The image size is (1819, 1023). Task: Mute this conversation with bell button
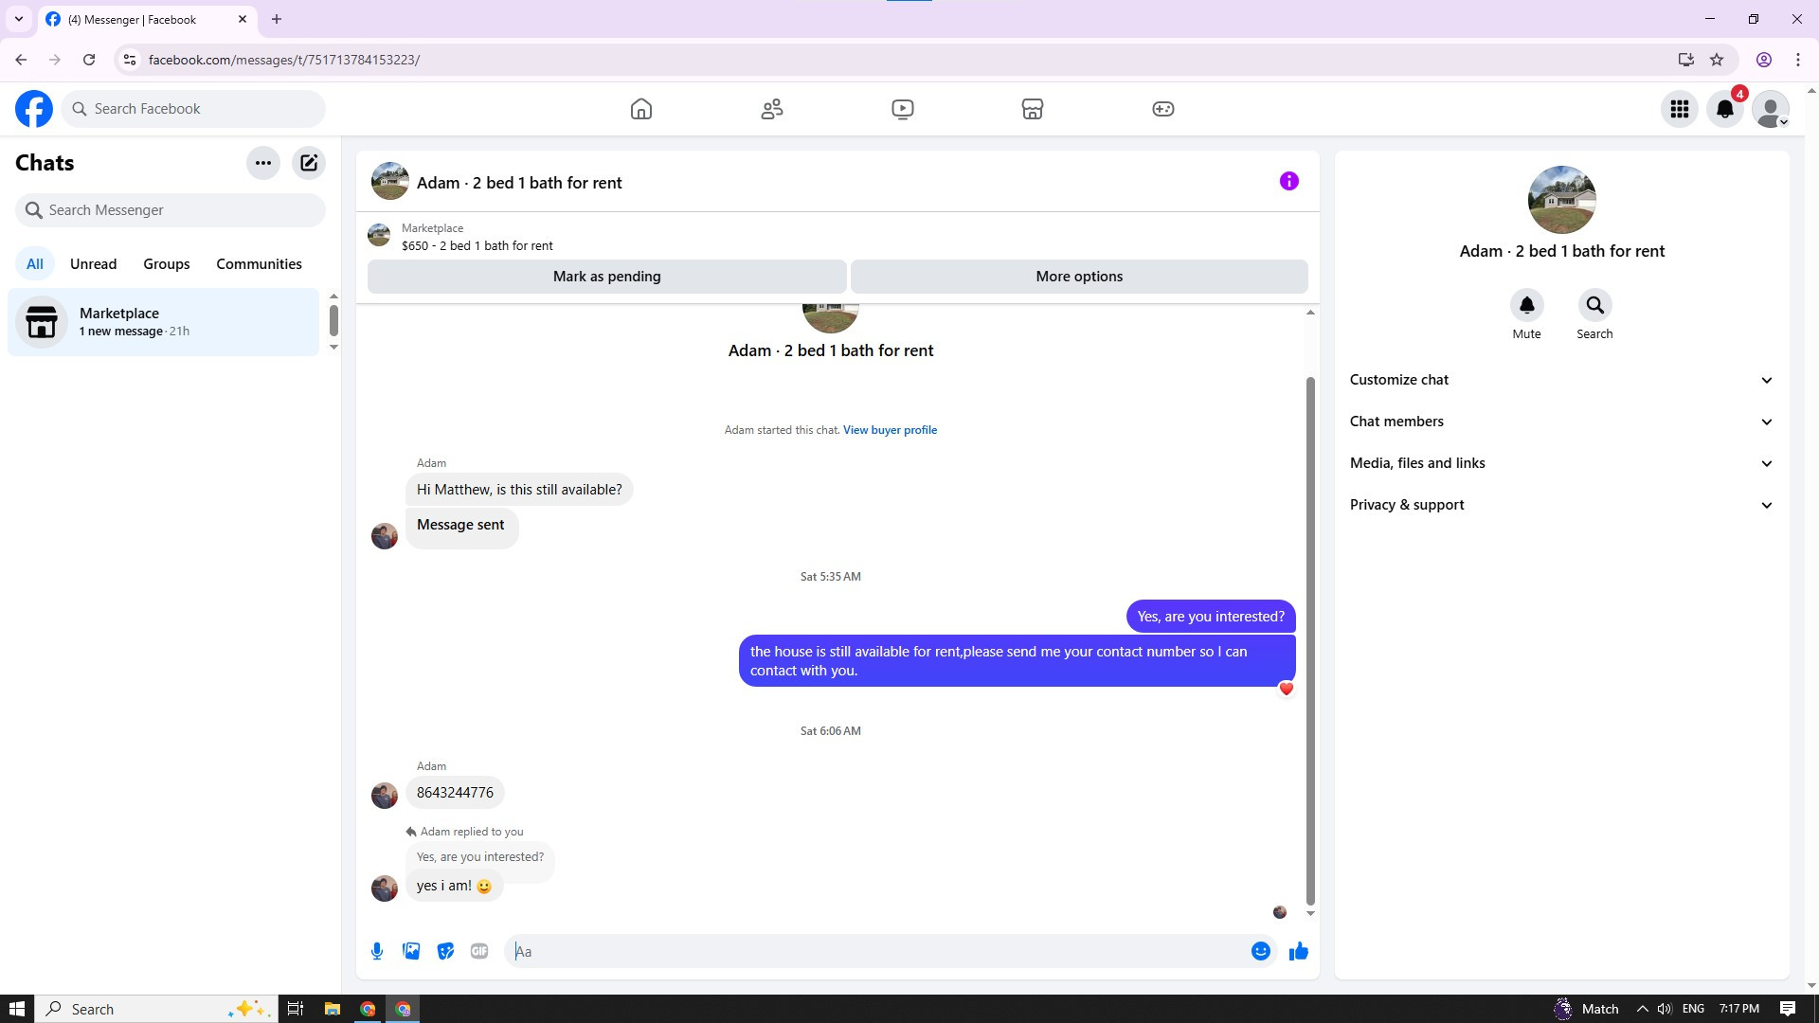click(x=1526, y=306)
